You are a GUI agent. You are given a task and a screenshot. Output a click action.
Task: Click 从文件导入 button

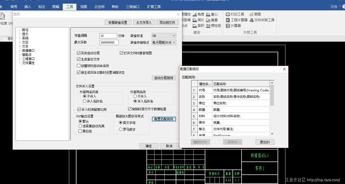point(144,23)
